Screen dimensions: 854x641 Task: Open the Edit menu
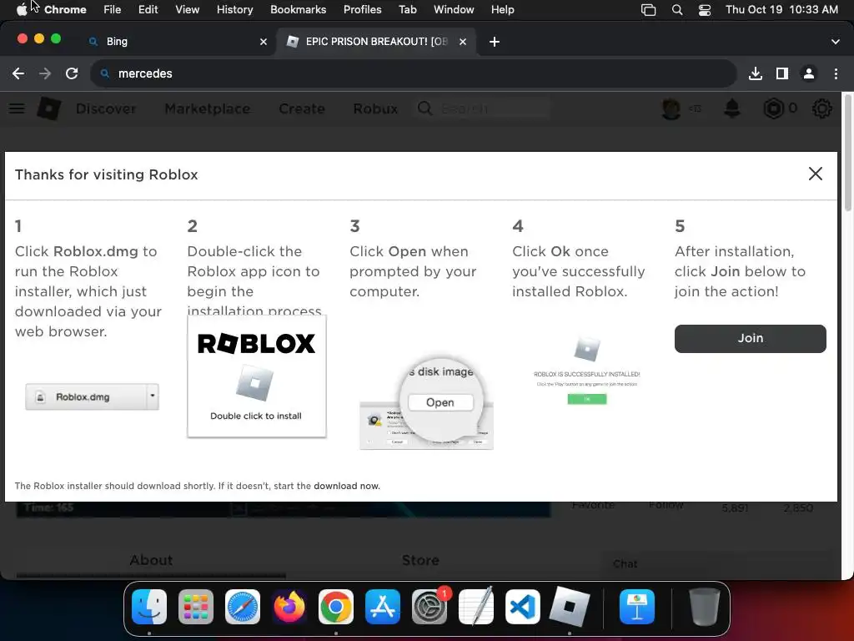[x=148, y=9]
